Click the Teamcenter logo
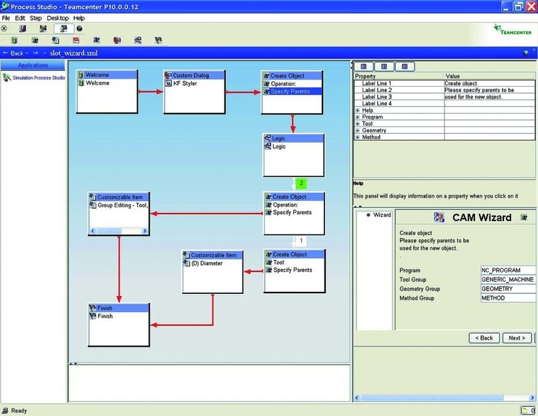The height and width of the screenshot is (416, 538). pos(512,30)
